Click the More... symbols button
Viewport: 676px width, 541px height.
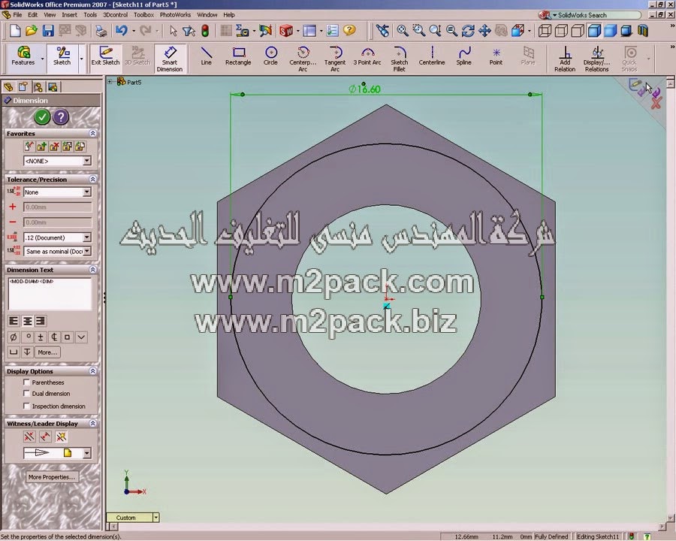tap(47, 352)
